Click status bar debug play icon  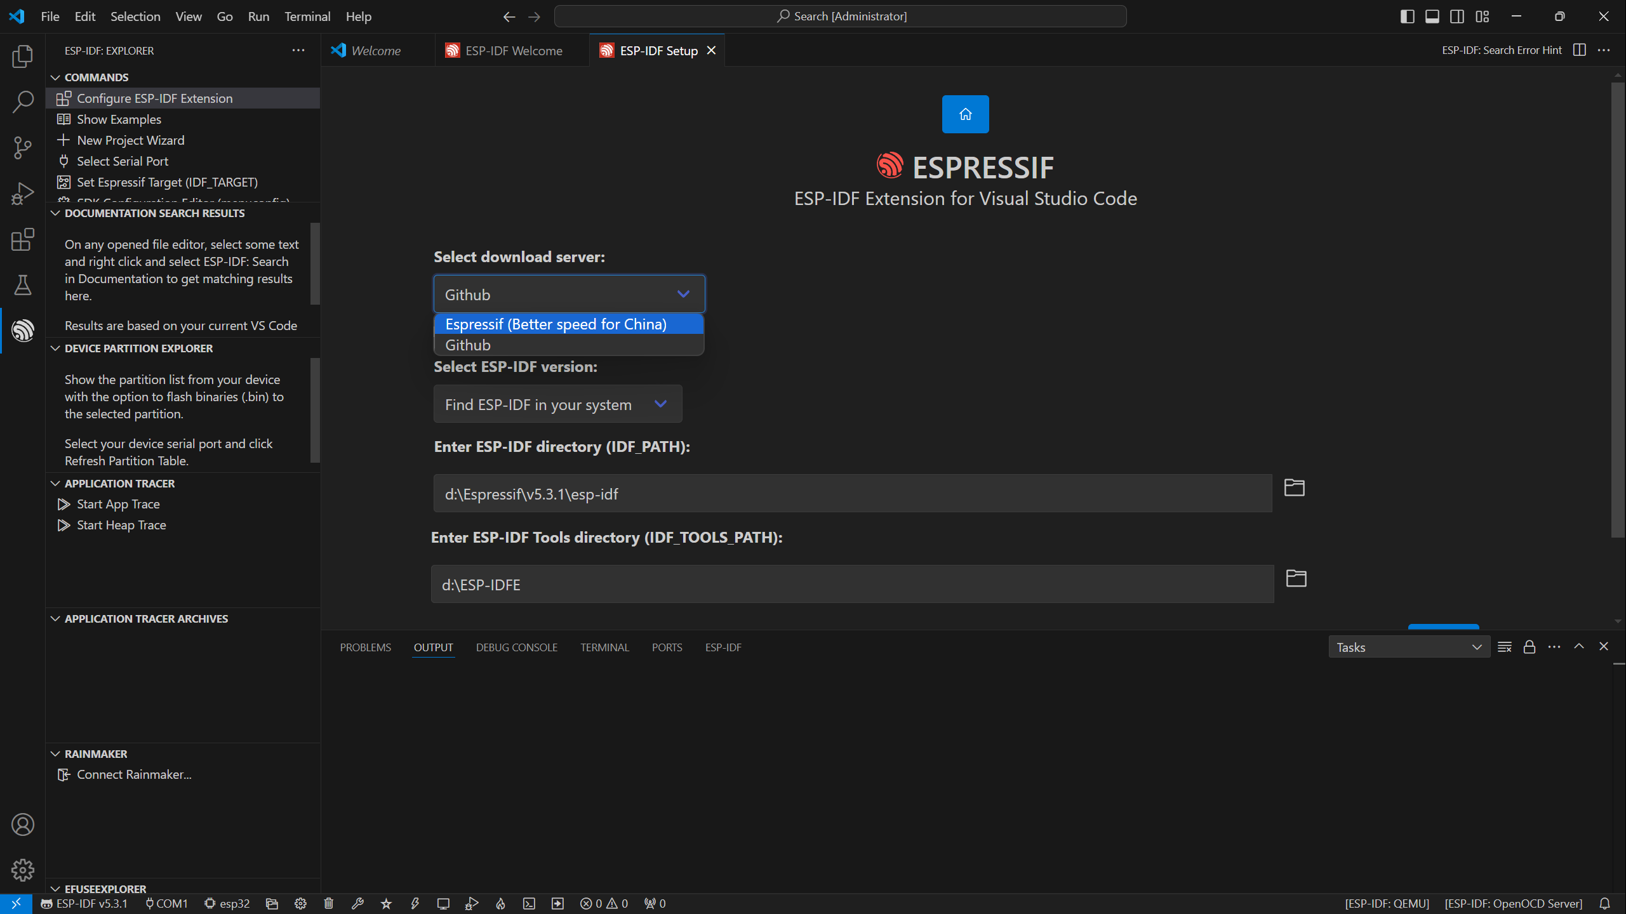pyautogui.click(x=472, y=903)
